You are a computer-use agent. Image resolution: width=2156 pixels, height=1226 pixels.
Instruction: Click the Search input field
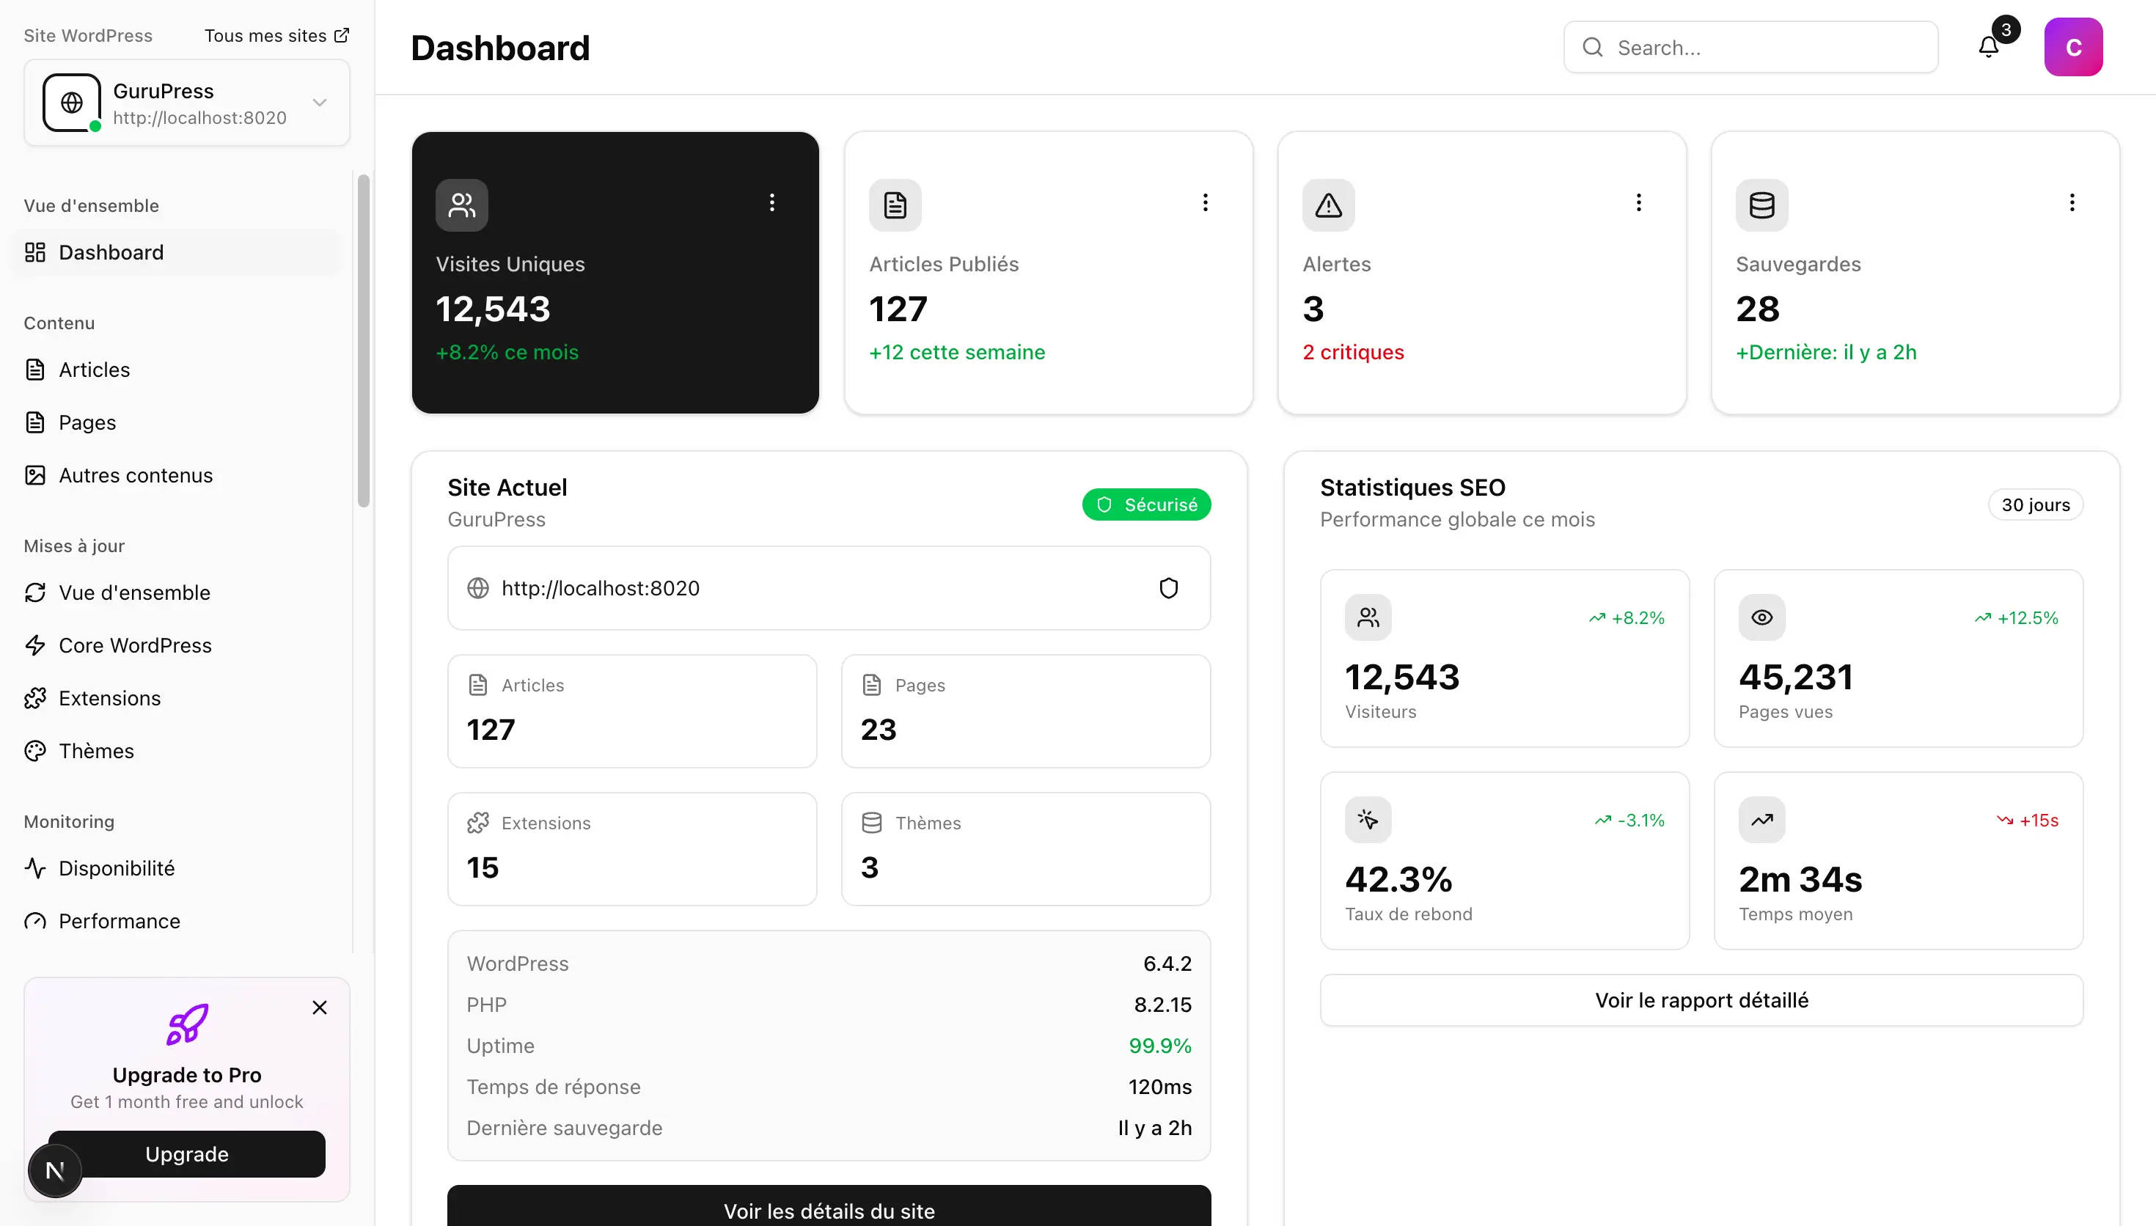click(x=1751, y=47)
